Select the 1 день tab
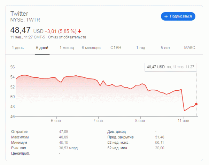The width and height of the screenshot is (209, 165). coord(18,47)
